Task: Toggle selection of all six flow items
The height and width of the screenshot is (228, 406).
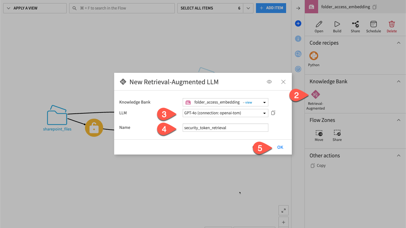Action: (x=209, y=8)
